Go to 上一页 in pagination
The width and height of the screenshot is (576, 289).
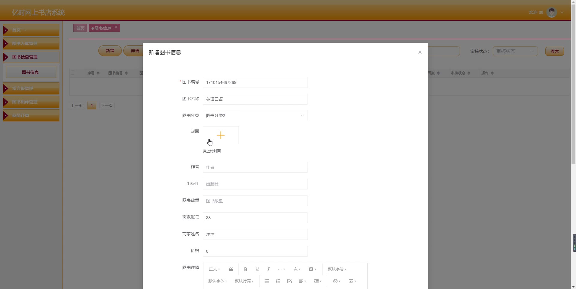(76, 106)
